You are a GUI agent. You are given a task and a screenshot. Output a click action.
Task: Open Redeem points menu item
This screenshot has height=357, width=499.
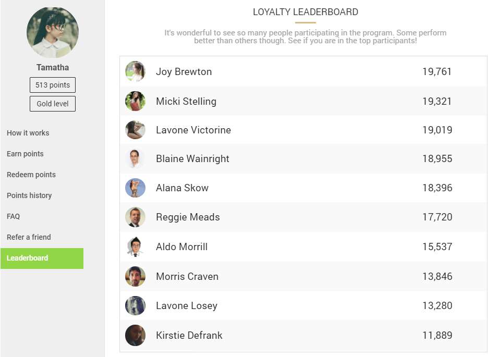31,175
